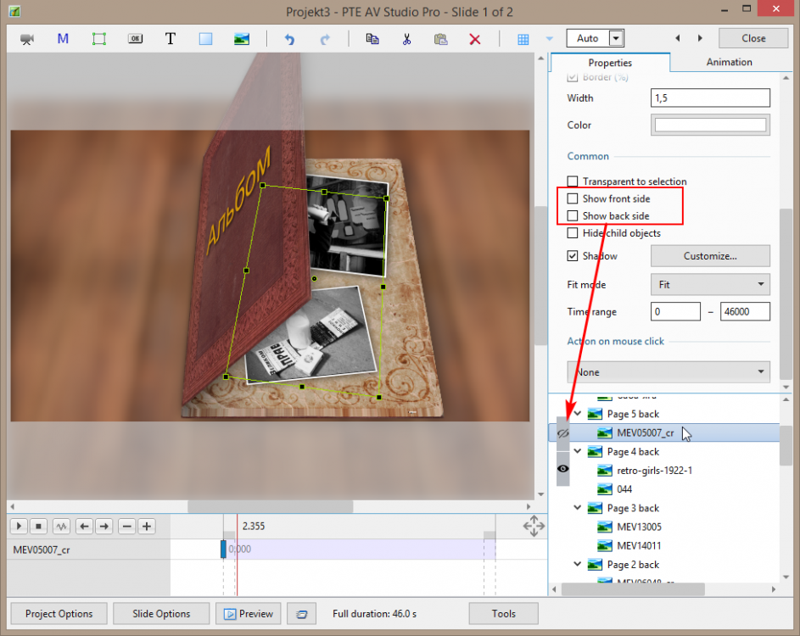Open Project Options
The width and height of the screenshot is (800, 636).
pos(59,614)
